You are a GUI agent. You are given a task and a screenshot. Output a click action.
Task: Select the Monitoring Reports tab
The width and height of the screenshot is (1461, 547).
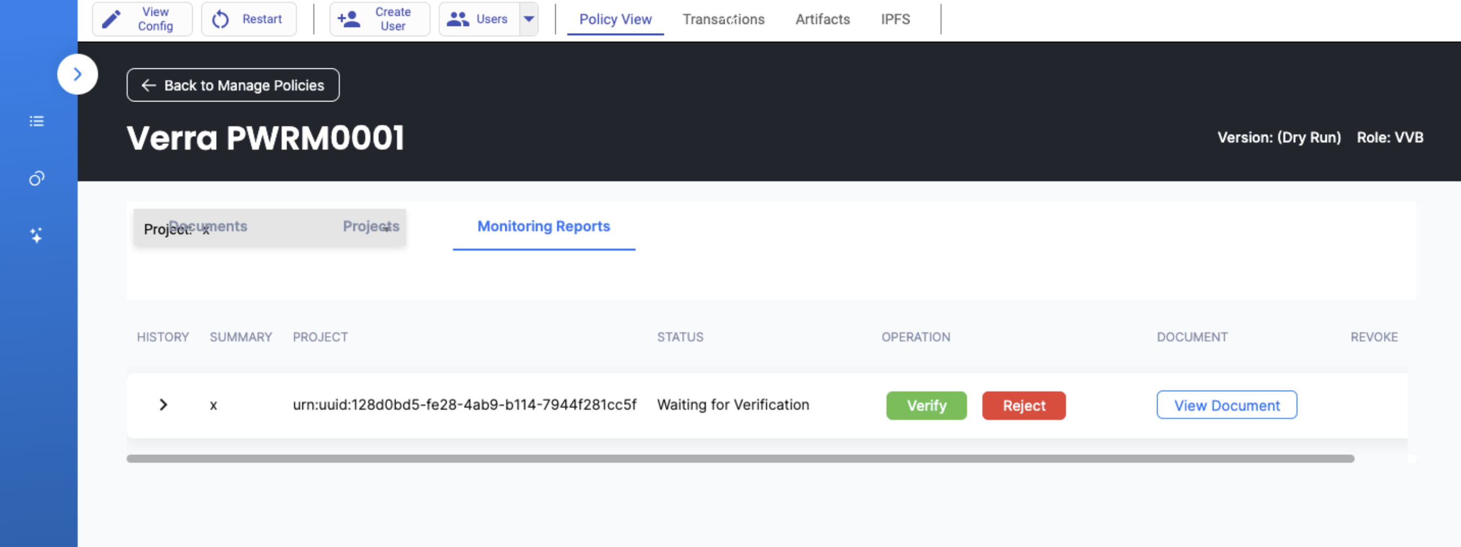tap(543, 226)
